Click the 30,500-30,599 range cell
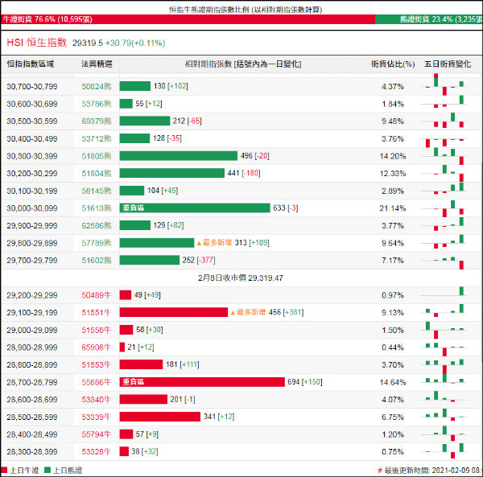Viewport: 483px width, 477px height. point(32,121)
